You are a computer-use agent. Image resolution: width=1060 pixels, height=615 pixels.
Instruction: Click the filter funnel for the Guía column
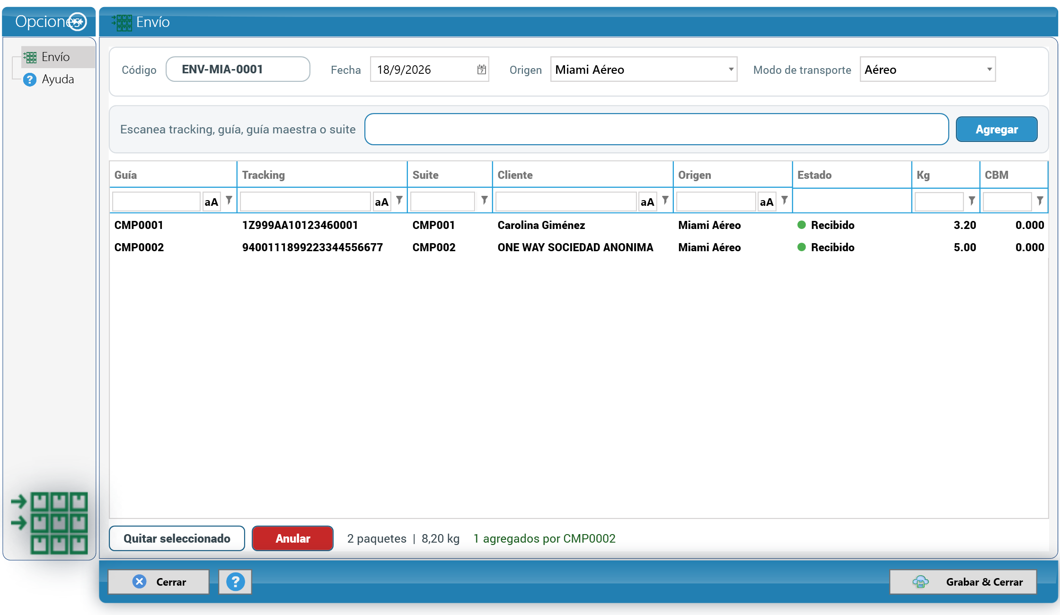pyautogui.click(x=229, y=201)
